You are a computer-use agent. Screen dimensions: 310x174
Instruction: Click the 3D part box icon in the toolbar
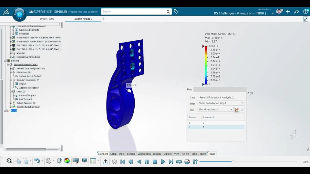tap(49, 161)
